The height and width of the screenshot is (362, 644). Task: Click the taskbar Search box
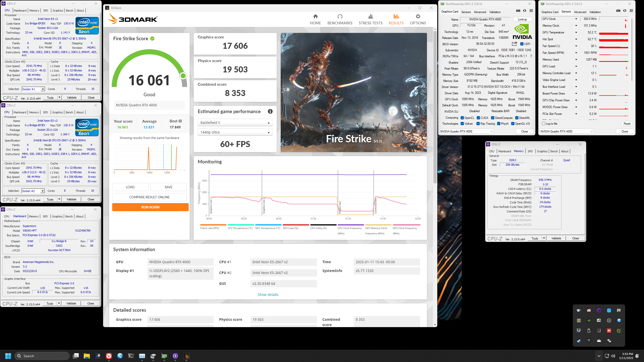point(42,356)
